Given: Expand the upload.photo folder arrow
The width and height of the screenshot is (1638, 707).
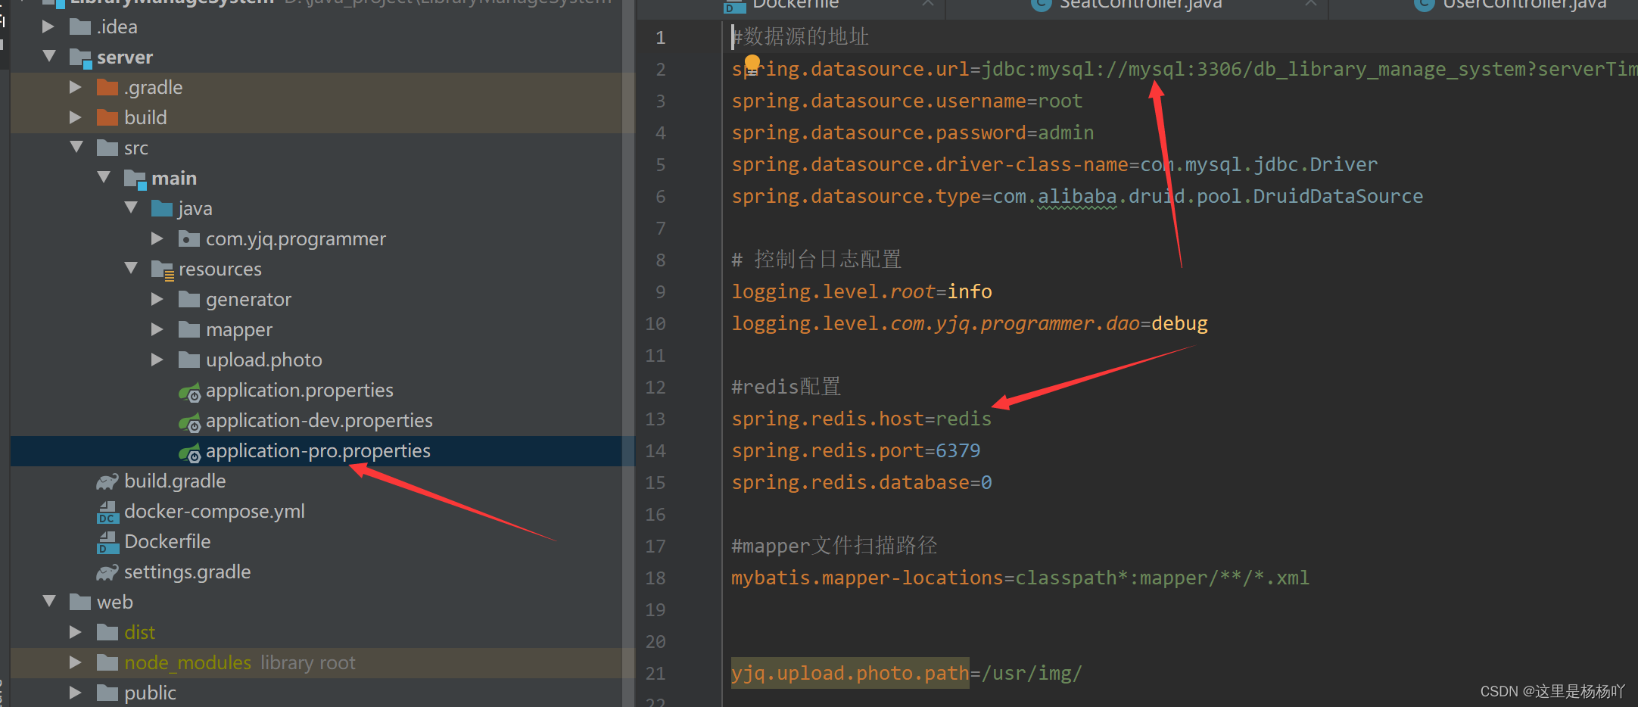Looking at the screenshot, I should coord(157,360).
